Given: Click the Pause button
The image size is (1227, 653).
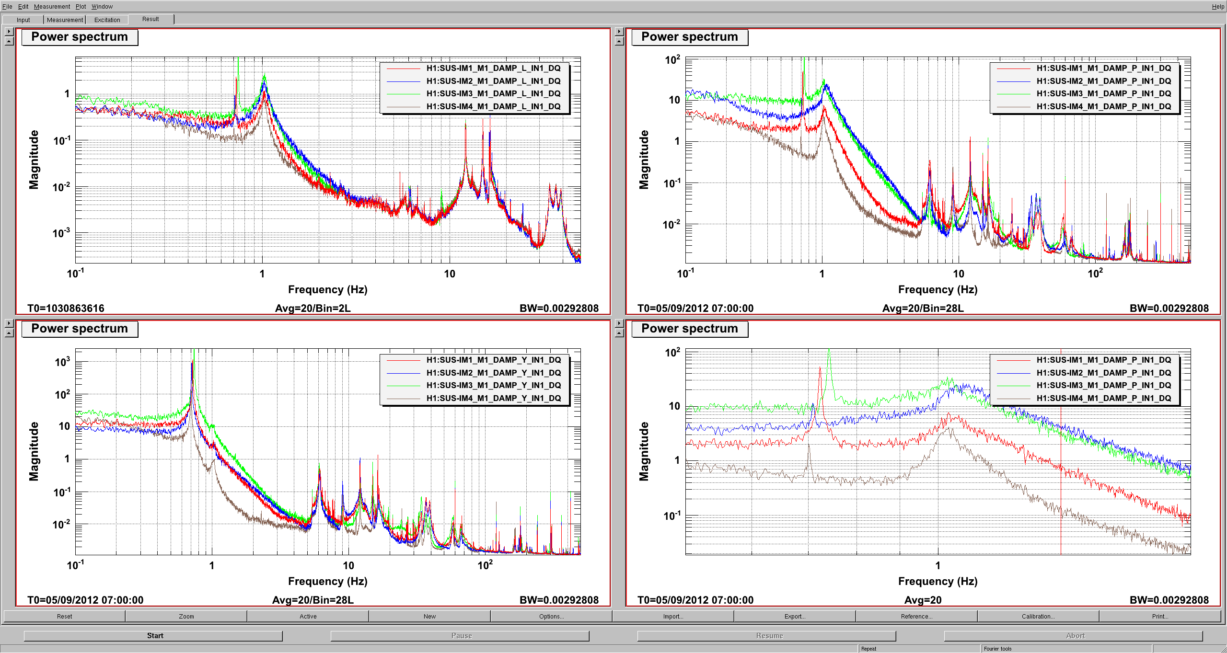Looking at the screenshot, I should pos(460,636).
